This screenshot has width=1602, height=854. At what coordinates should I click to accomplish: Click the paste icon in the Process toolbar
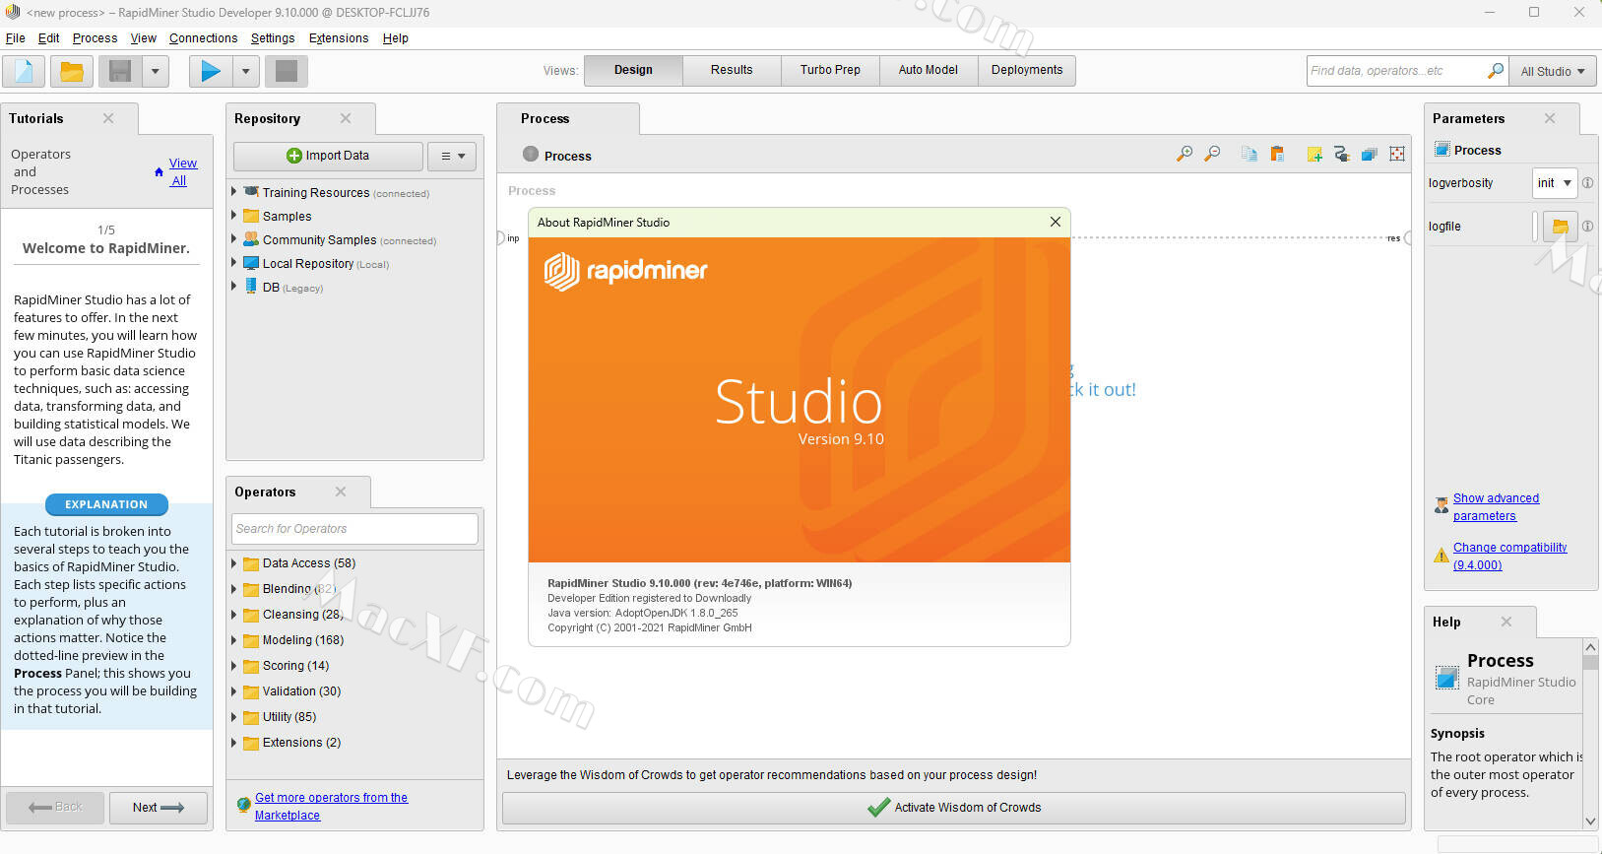[x=1277, y=154]
